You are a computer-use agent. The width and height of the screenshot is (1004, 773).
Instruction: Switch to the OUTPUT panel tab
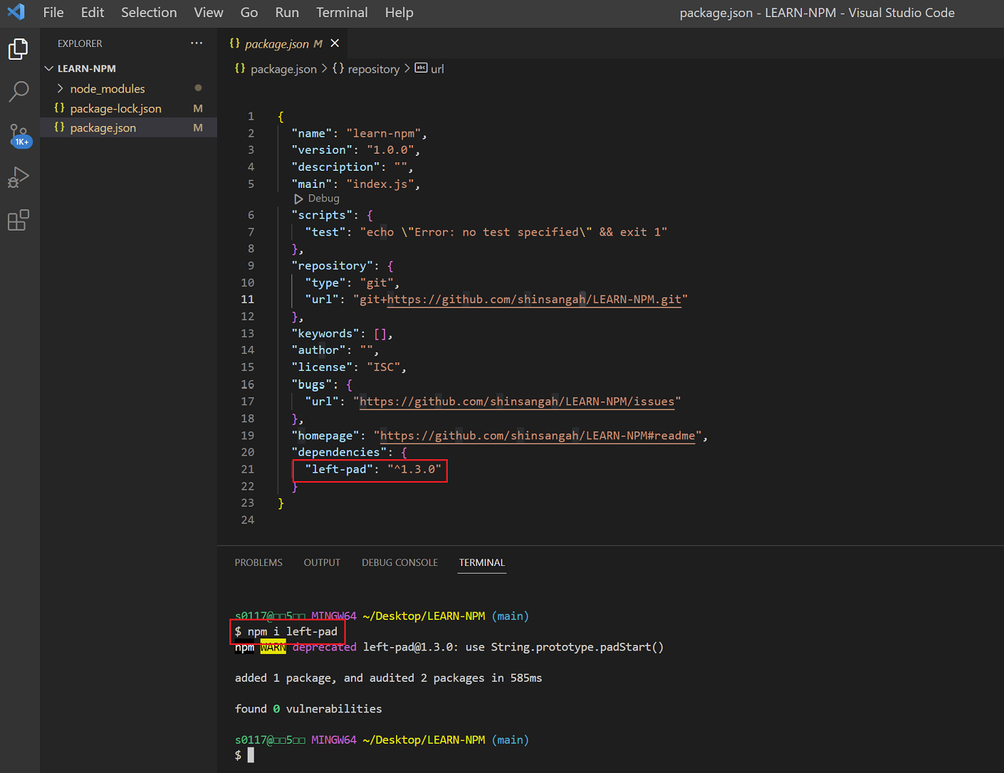coord(322,562)
